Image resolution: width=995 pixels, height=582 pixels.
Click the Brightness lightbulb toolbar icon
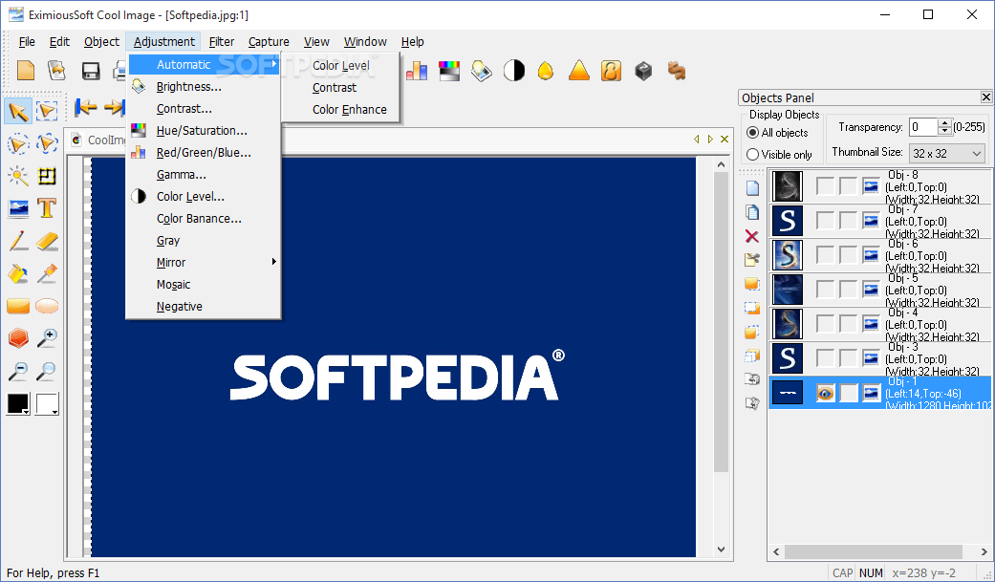point(482,71)
